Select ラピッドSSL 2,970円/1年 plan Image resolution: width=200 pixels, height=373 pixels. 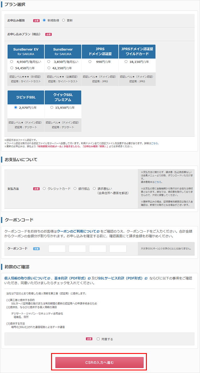point(16,108)
